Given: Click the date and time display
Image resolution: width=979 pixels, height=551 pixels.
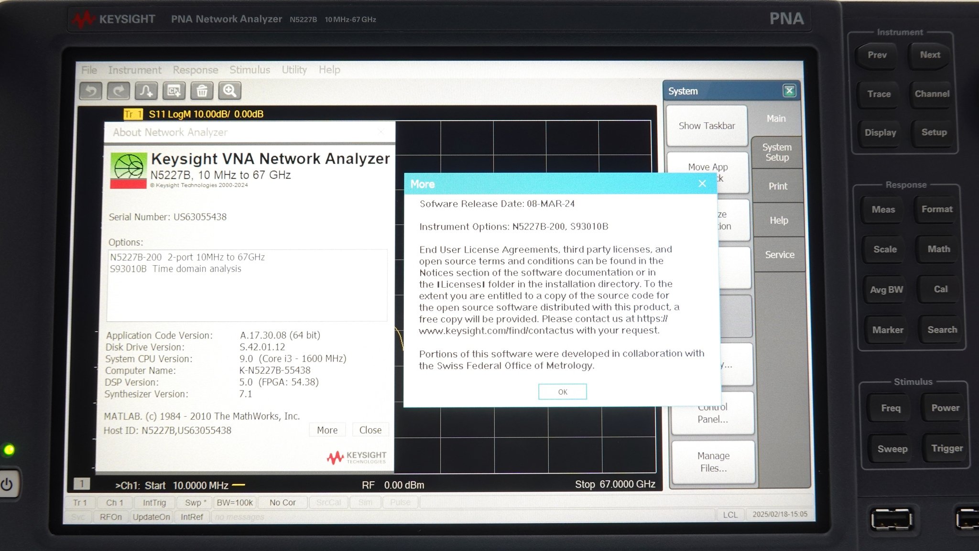Looking at the screenshot, I should [780, 514].
